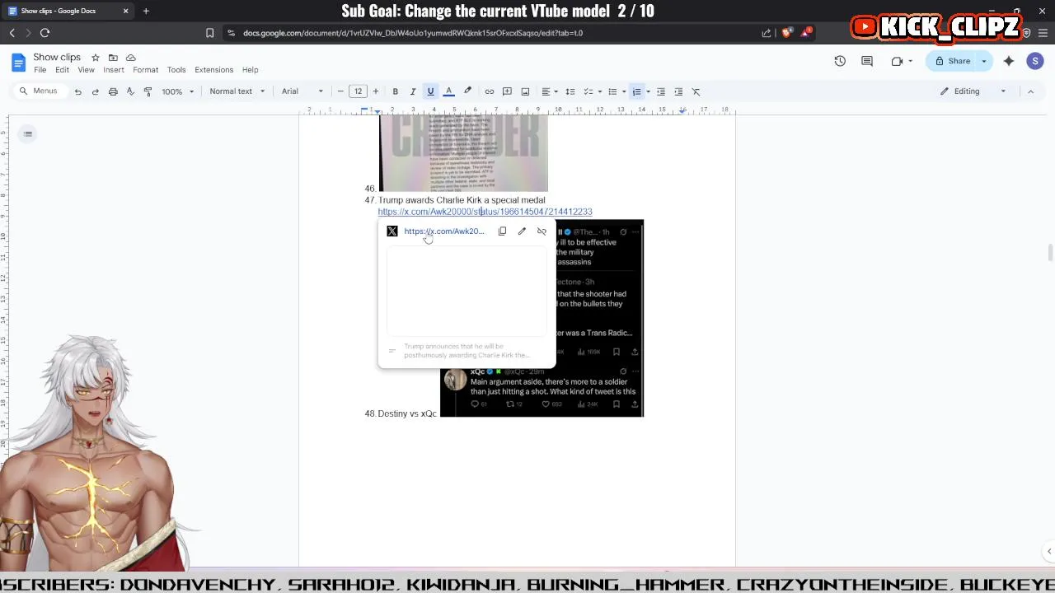1055x593 pixels.
Task: Open the Normal text style dropdown
Action: (x=237, y=91)
